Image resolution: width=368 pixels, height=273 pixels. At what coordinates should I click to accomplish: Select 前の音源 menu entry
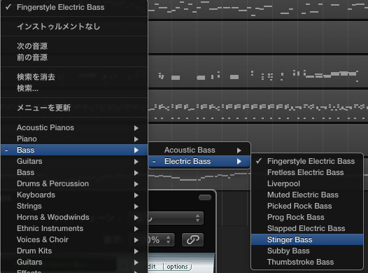coord(74,57)
